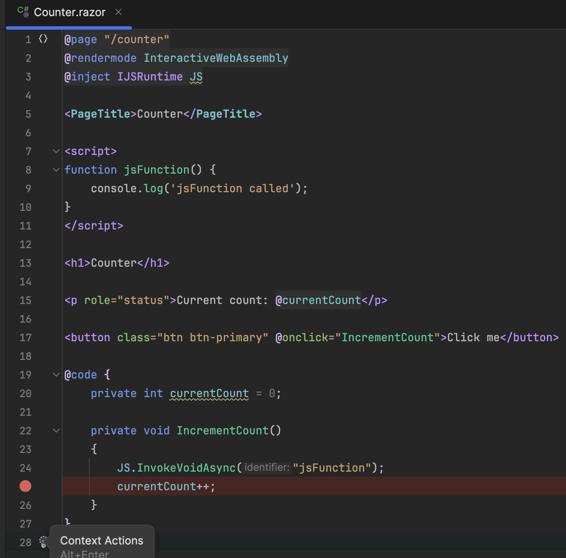Select the Counter.razor tab

69,13
